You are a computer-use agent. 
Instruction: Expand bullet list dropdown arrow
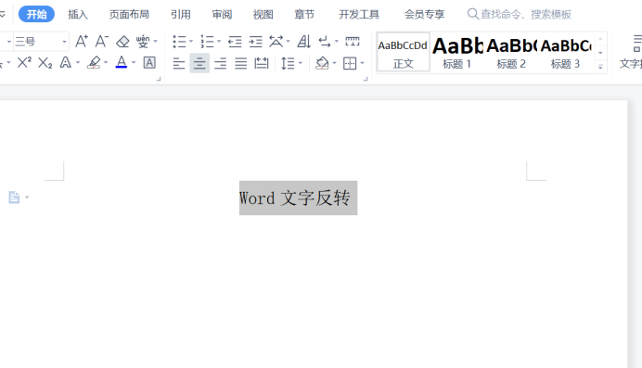click(x=191, y=42)
